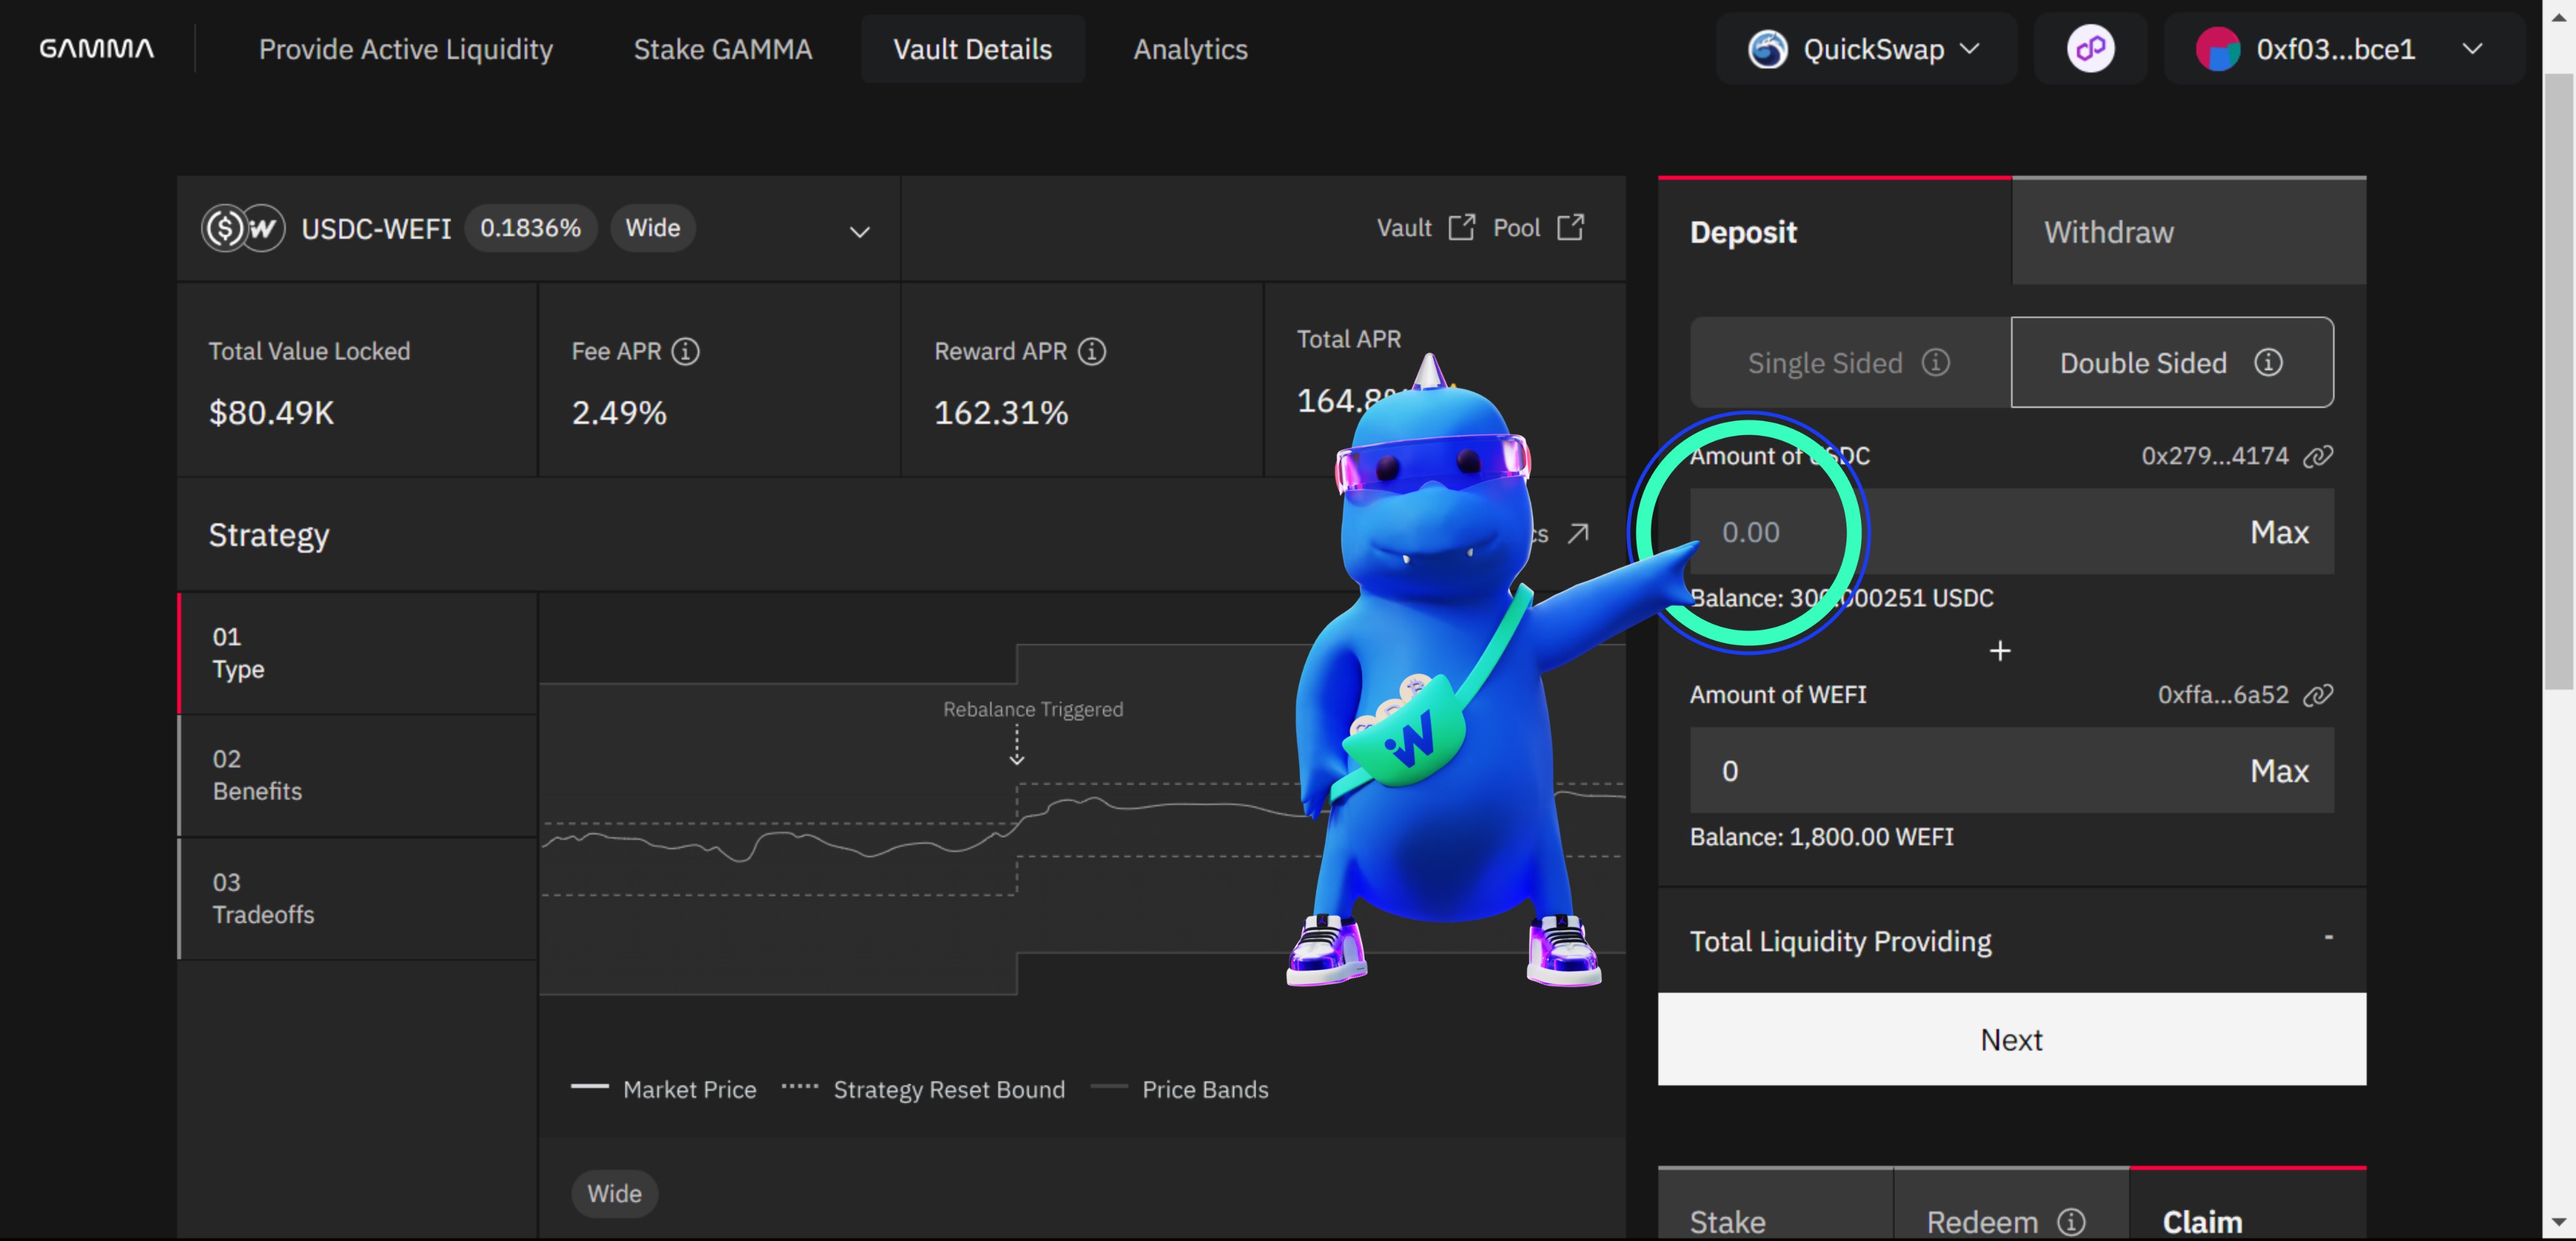The image size is (2576, 1241).
Task: Click the 0x279...4174 USDC address
Action: coord(2214,456)
